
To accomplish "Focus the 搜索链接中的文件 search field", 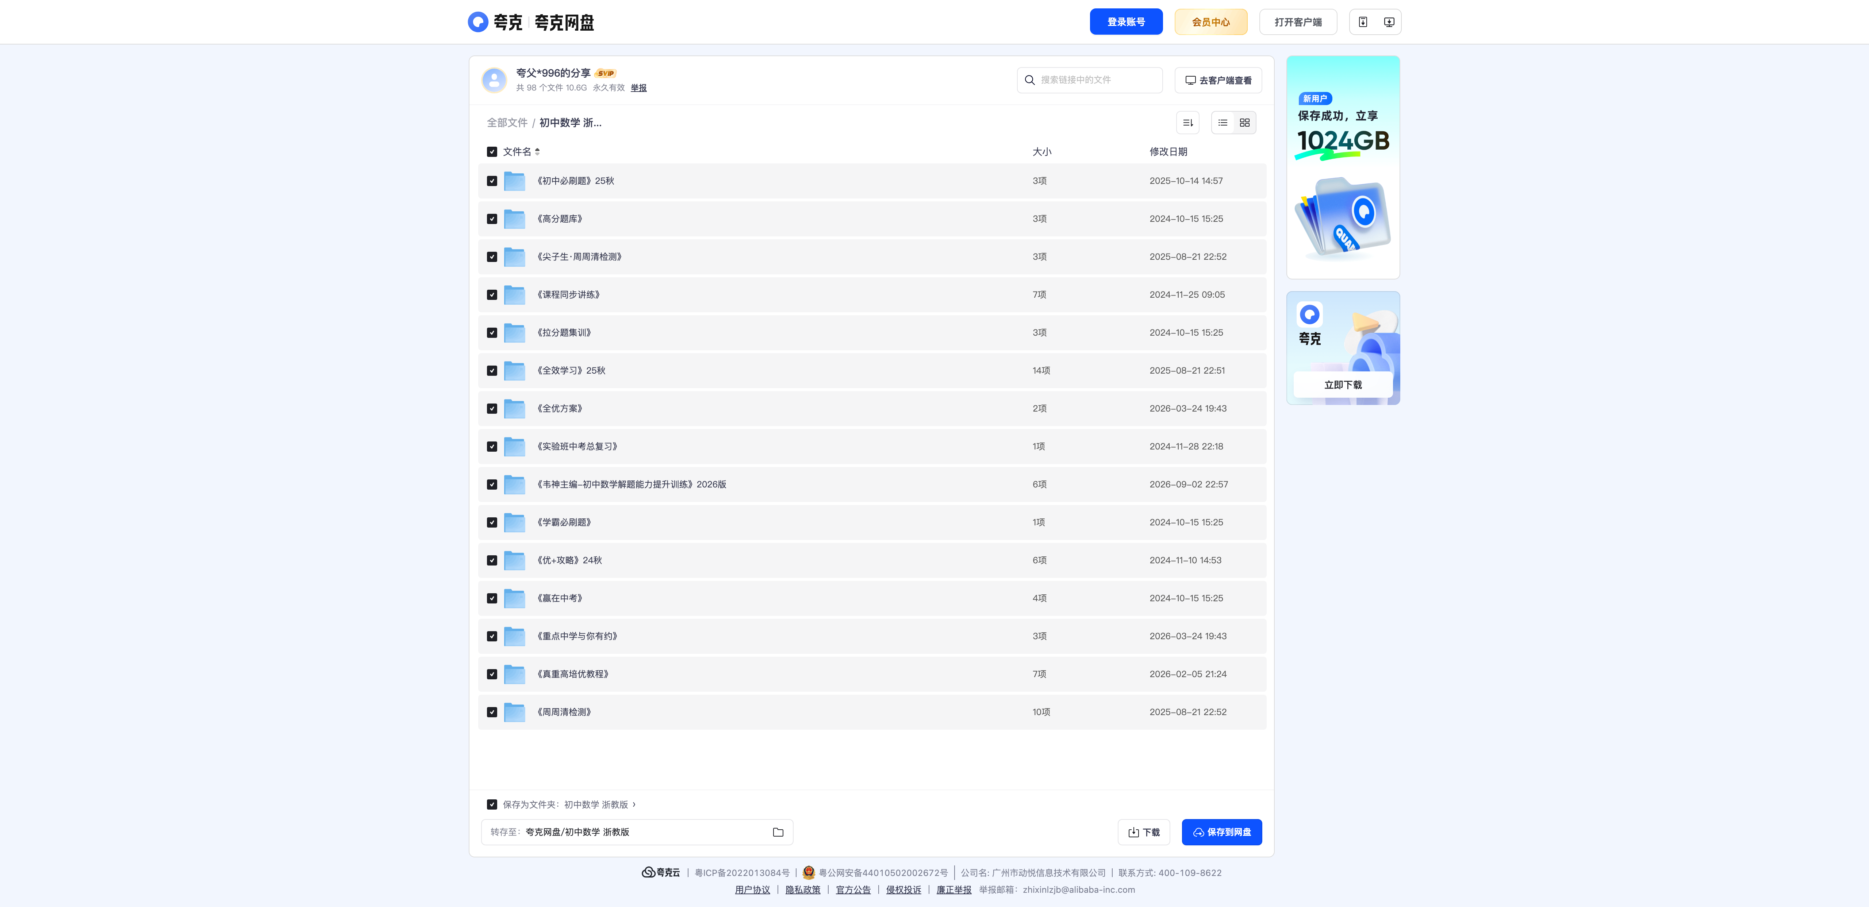I will pyautogui.click(x=1090, y=80).
